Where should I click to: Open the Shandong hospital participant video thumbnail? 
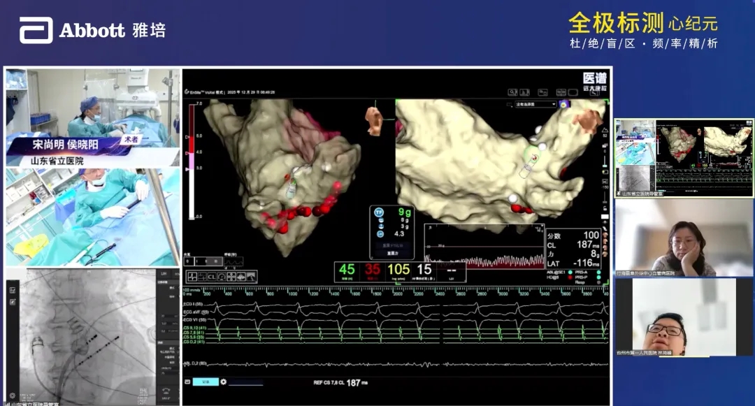point(684,157)
